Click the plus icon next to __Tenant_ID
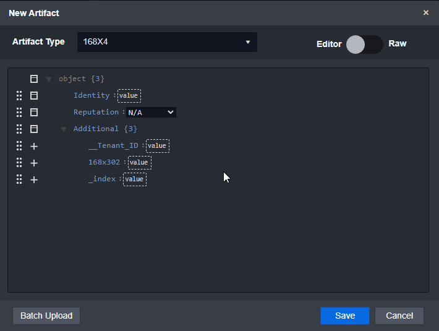The width and height of the screenshot is (439, 331). point(34,146)
